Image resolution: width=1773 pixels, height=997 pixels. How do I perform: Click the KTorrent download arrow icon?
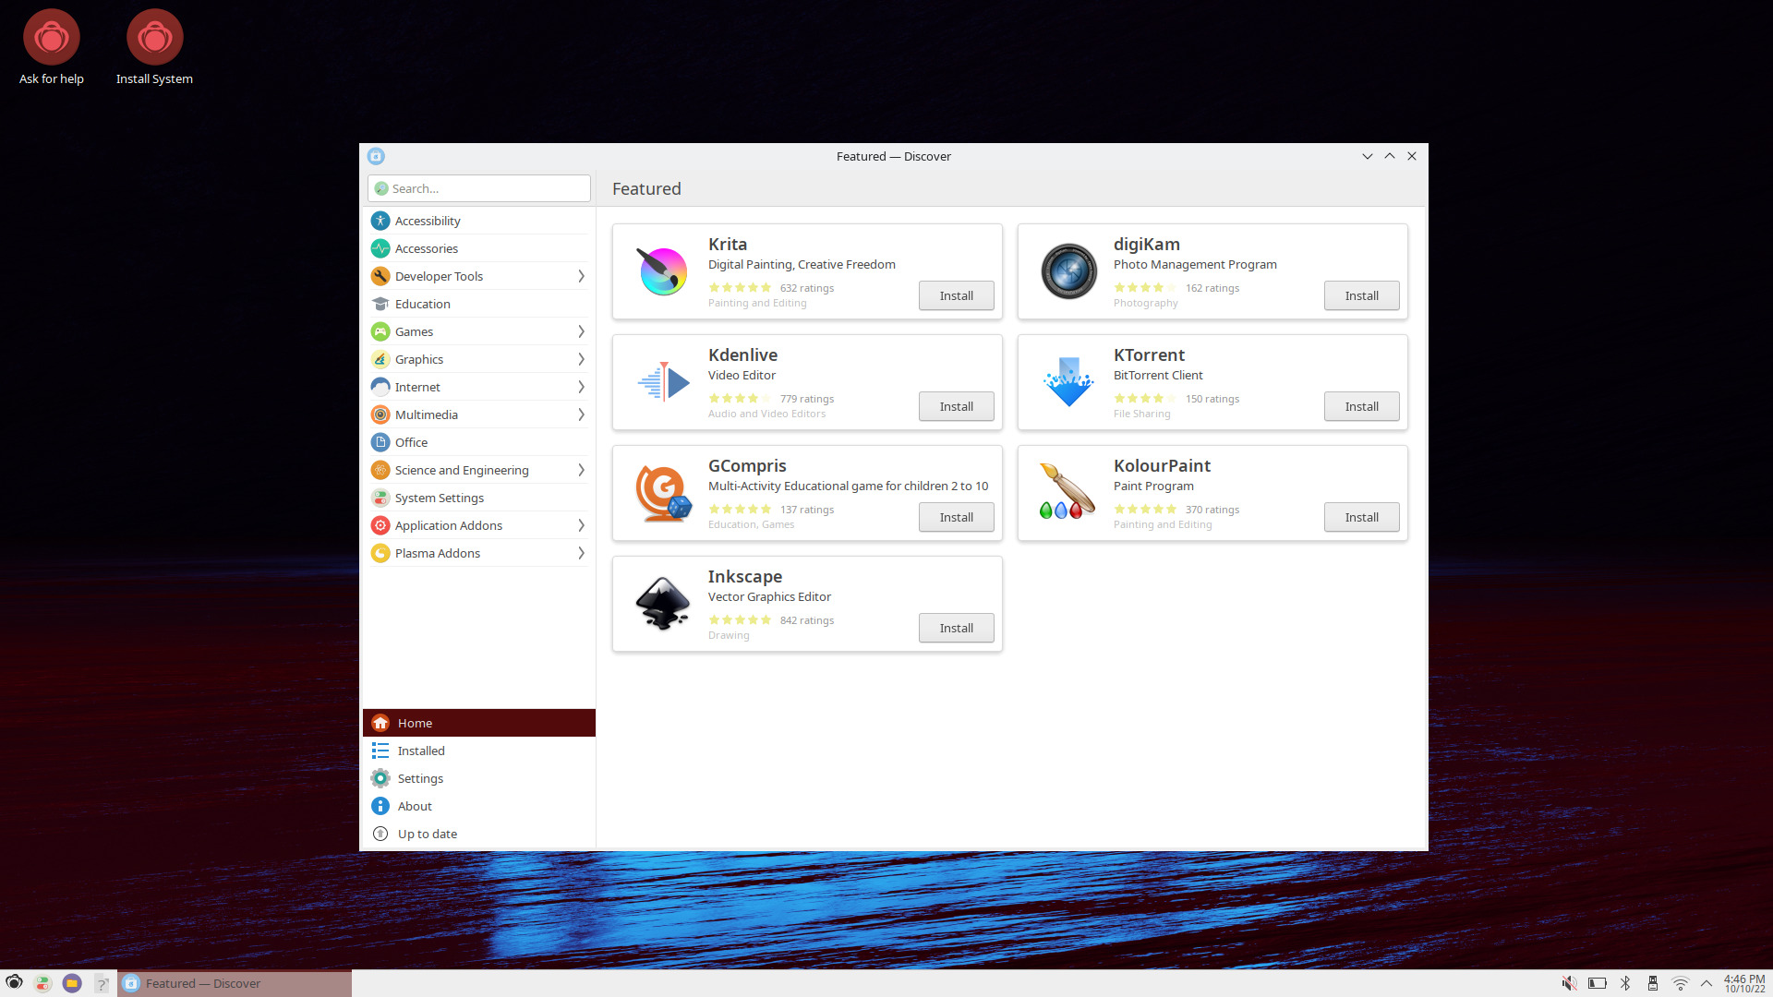pos(1068,382)
